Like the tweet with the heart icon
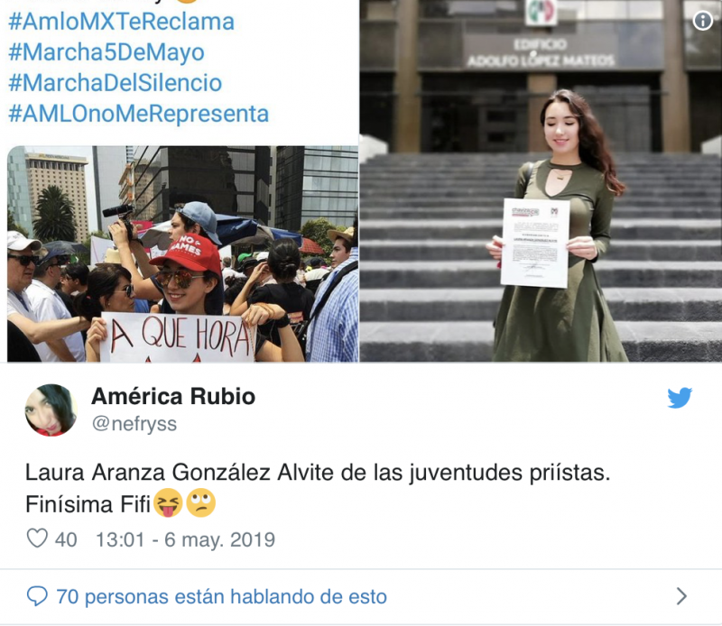The height and width of the screenshot is (626, 722). point(37,539)
